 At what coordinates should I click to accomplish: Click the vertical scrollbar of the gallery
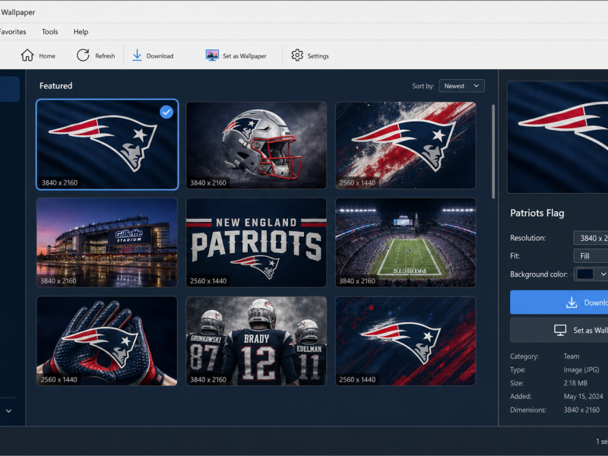[493, 151]
